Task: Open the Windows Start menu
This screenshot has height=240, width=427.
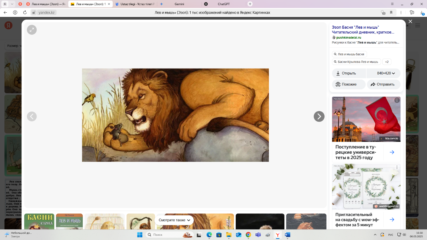Action: 140,235
